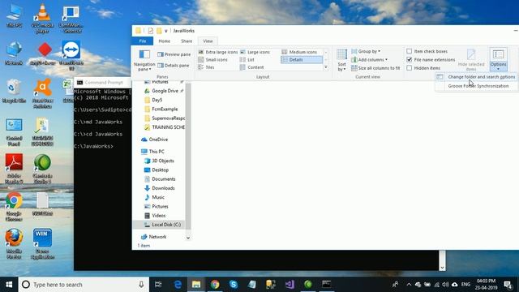Open Task View on taskbar
This screenshot has height=292, width=519.
tap(158, 285)
